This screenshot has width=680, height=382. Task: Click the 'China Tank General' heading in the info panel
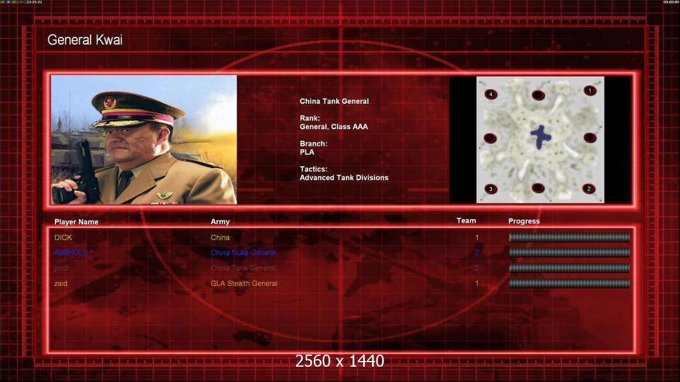(x=334, y=101)
